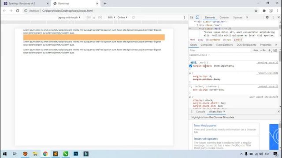Open the Issues tab updates card

226,143
